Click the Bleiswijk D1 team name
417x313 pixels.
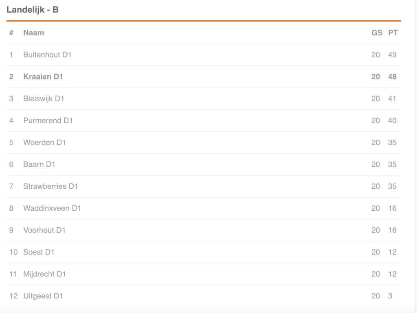44,99
